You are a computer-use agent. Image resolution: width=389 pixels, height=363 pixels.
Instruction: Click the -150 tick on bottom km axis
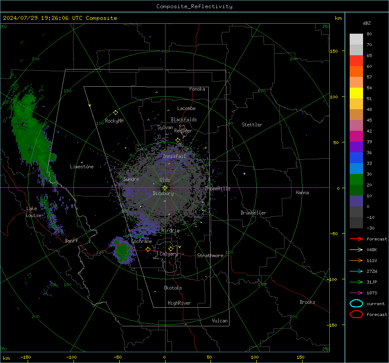[x=26, y=357]
